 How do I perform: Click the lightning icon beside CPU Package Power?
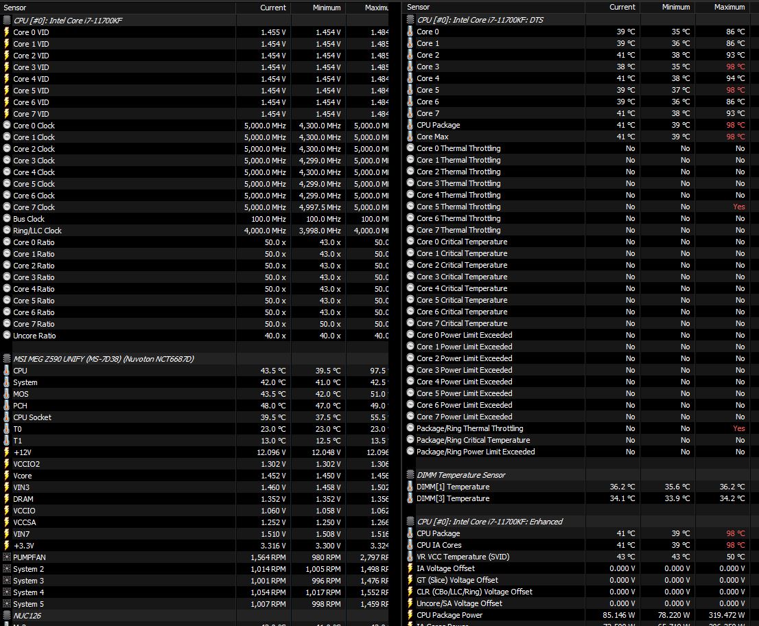click(410, 615)
